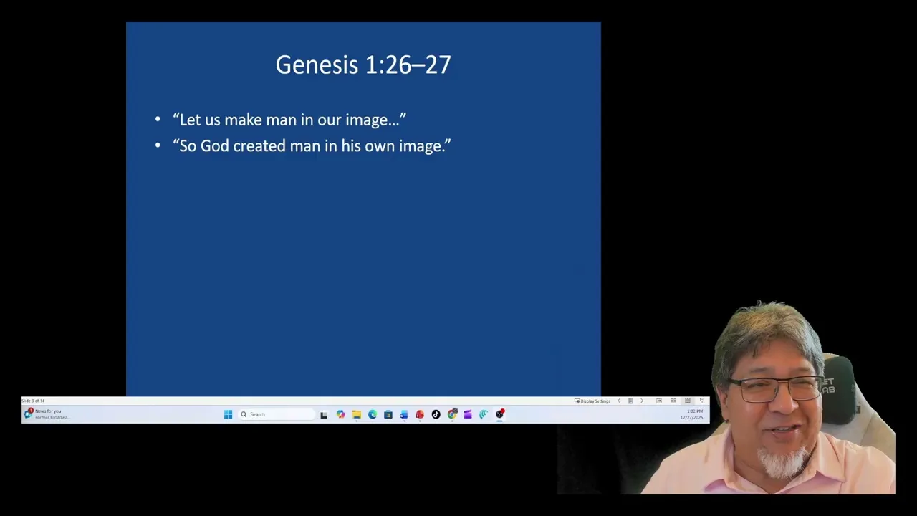Open the Windows Start menu
917x516 pixels.
[228, 414]
